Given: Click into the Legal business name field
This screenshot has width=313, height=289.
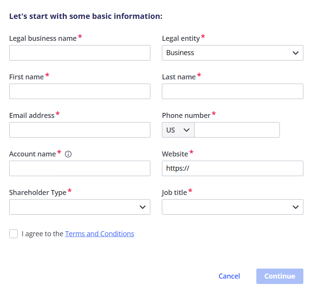Looking at the screenshot, I should tap(79, 53).
